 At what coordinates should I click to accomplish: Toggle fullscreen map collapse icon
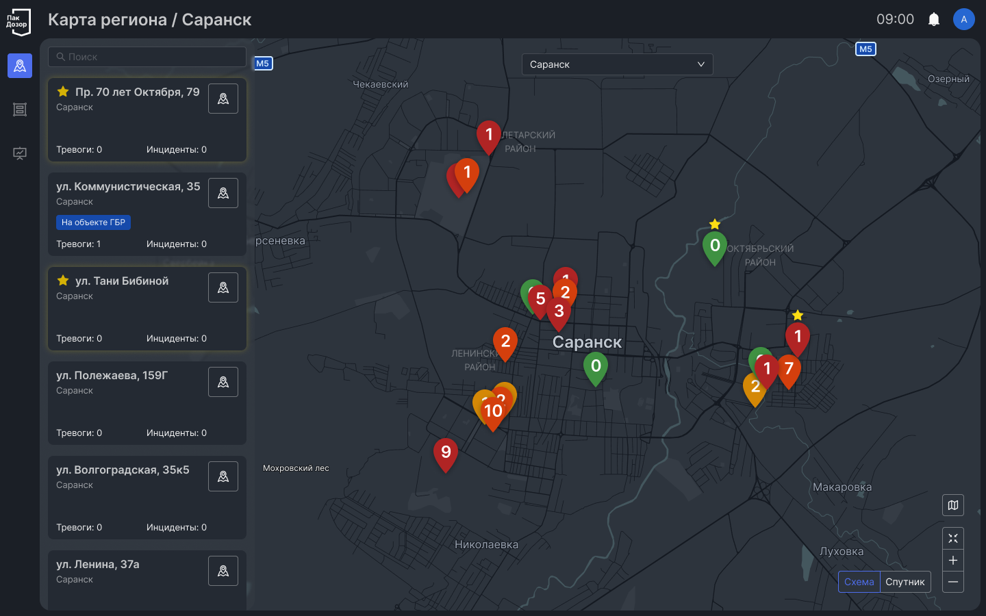pos(952,539)
